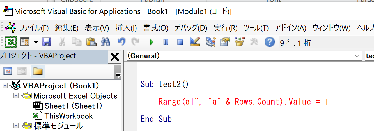This screenshot has width=374, height=131.
Task: Click the 9 行, 1 桁 cursor position indicator
Action: (295, 43)
